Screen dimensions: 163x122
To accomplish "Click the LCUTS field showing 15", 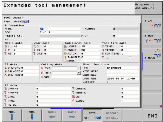I will click(x=90, y=46).
